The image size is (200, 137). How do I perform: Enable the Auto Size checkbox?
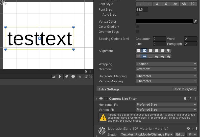point(137,14)
